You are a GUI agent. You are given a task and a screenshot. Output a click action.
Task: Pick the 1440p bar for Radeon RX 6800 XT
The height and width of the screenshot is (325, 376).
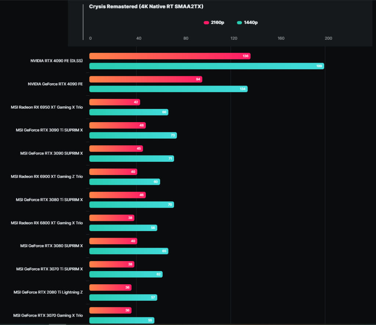coord(123,228)
